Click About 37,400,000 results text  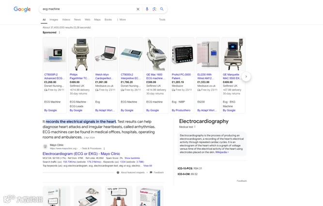pyautogui.click(x=66, y=28)
